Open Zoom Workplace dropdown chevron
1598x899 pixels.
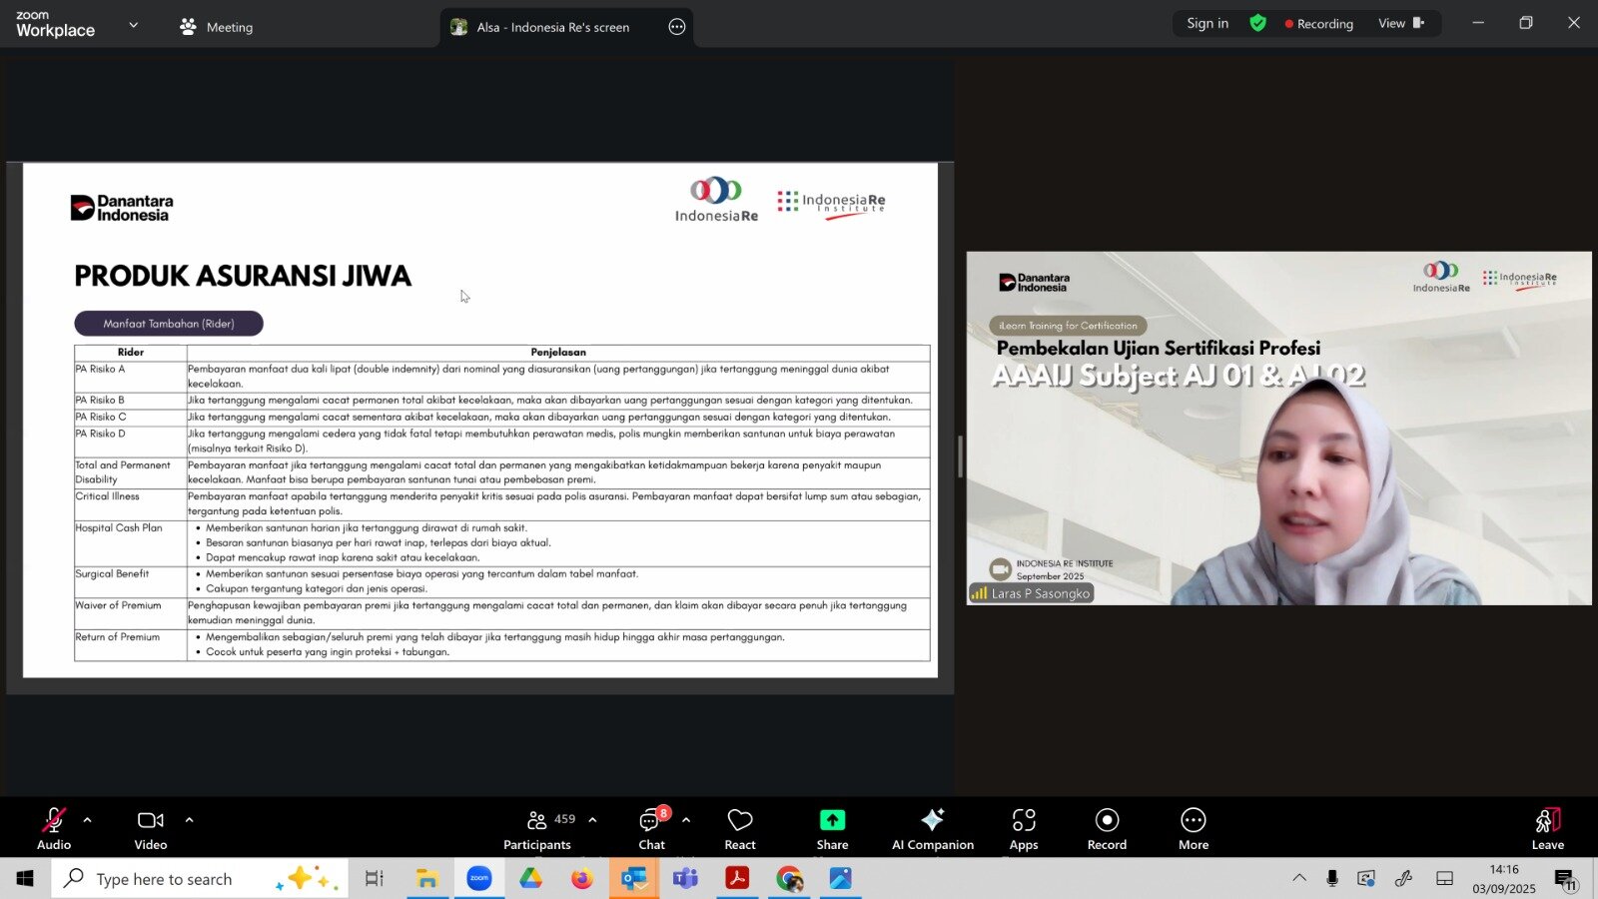[134, 25]
